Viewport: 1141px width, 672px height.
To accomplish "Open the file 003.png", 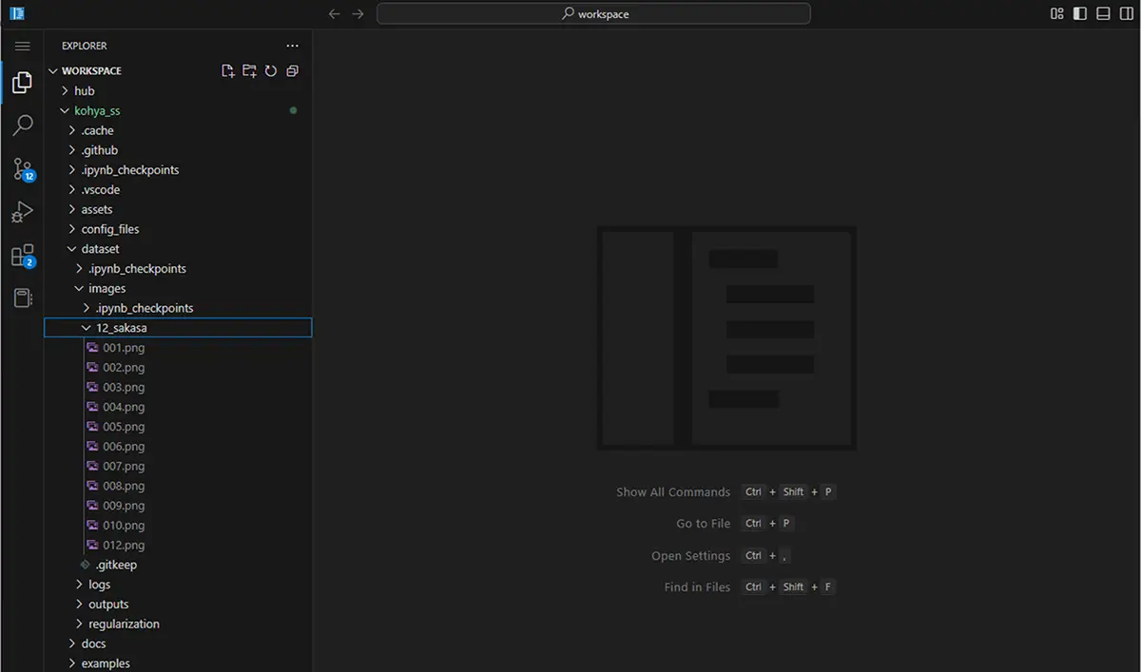I will coord(178,388).
